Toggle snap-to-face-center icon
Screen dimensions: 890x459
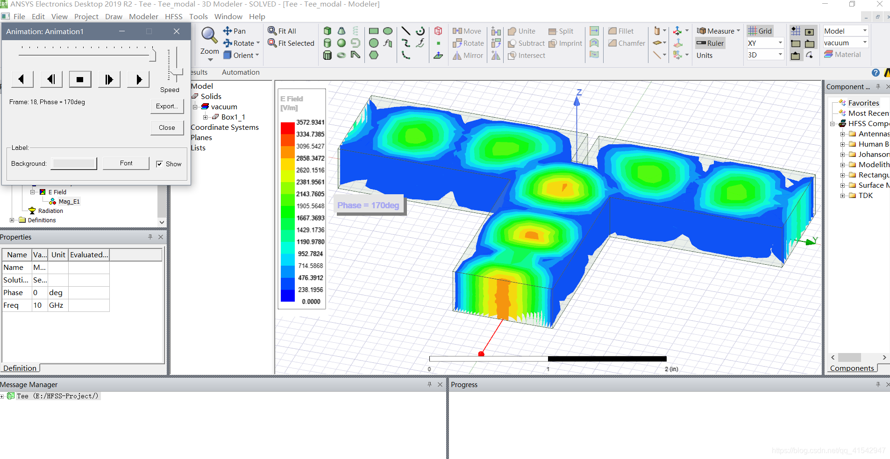[x=810, y=31]
